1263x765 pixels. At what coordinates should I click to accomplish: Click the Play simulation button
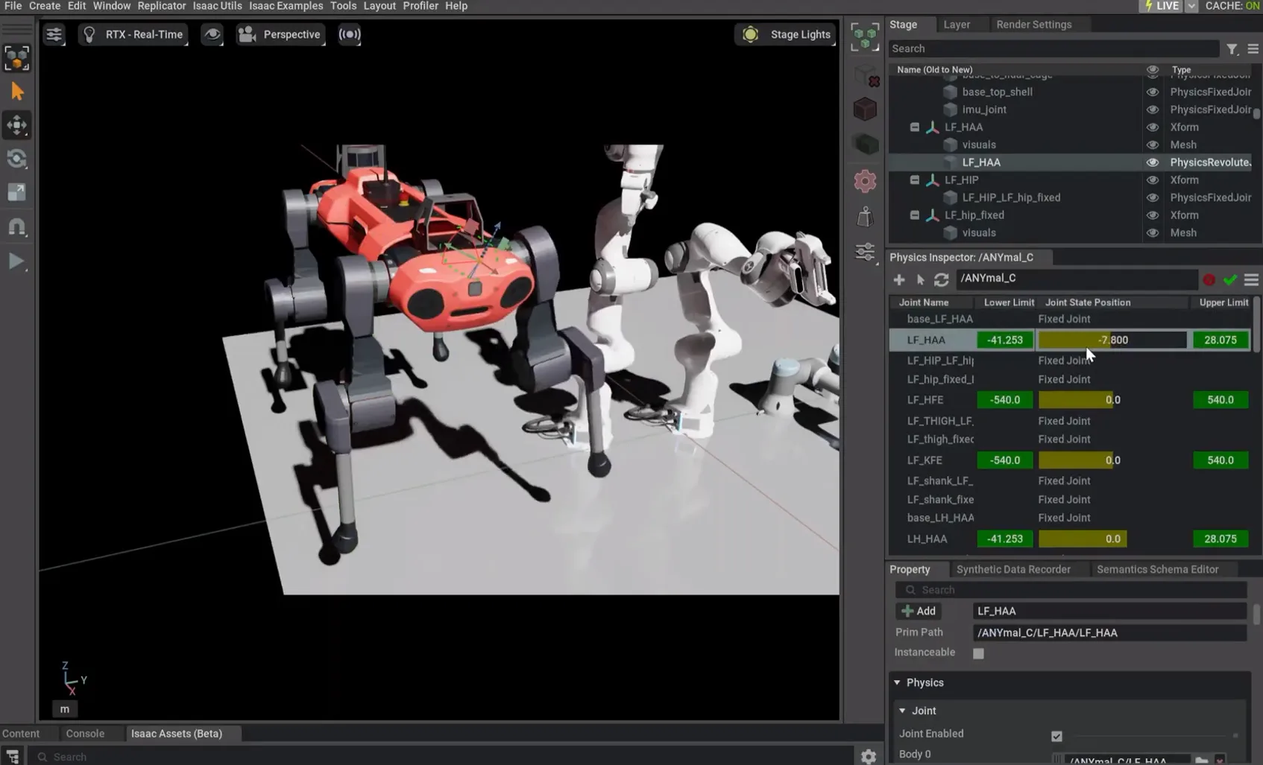point(16,261)
